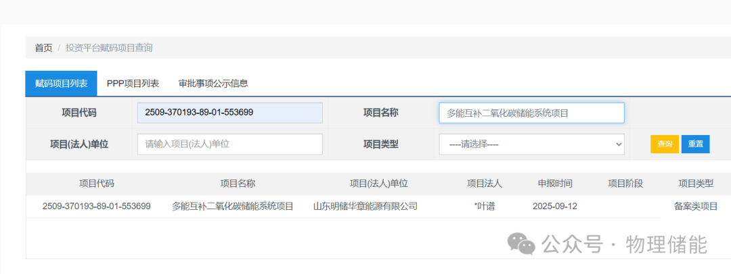Click 山东明储华章能源有限公司 cell
This screenshot has height=274, width=731.
coord(365,206)
